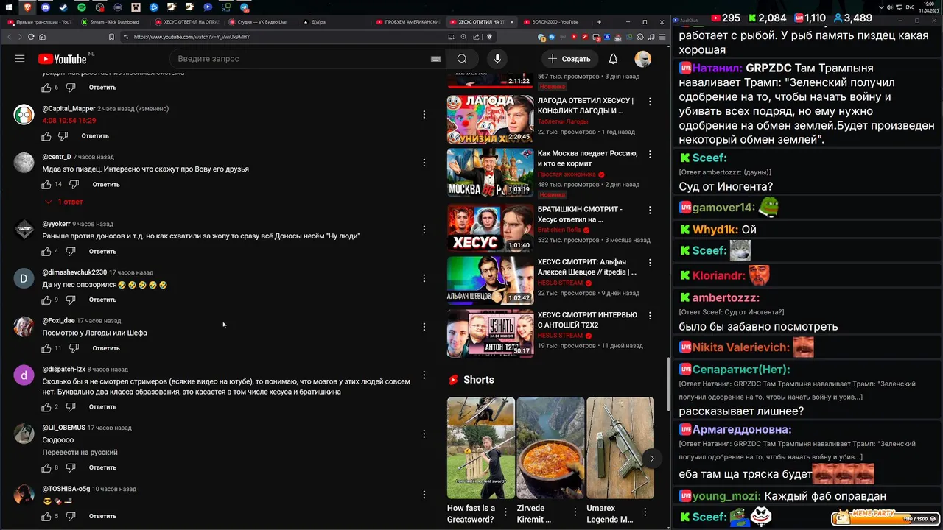
Task: Open Spotify from the taskbar
Action: pyautogui.click(x=82, y=7)
